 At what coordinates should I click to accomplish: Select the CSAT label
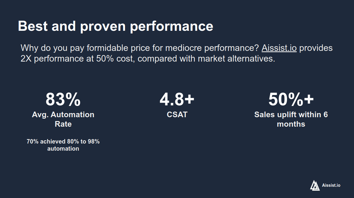177,115
